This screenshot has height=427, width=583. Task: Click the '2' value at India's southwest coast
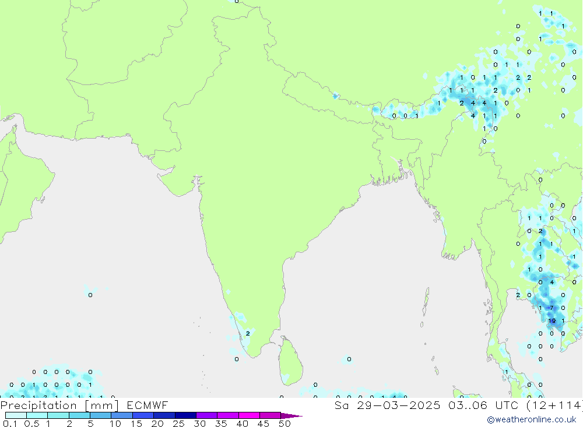[x=248, y=333]
